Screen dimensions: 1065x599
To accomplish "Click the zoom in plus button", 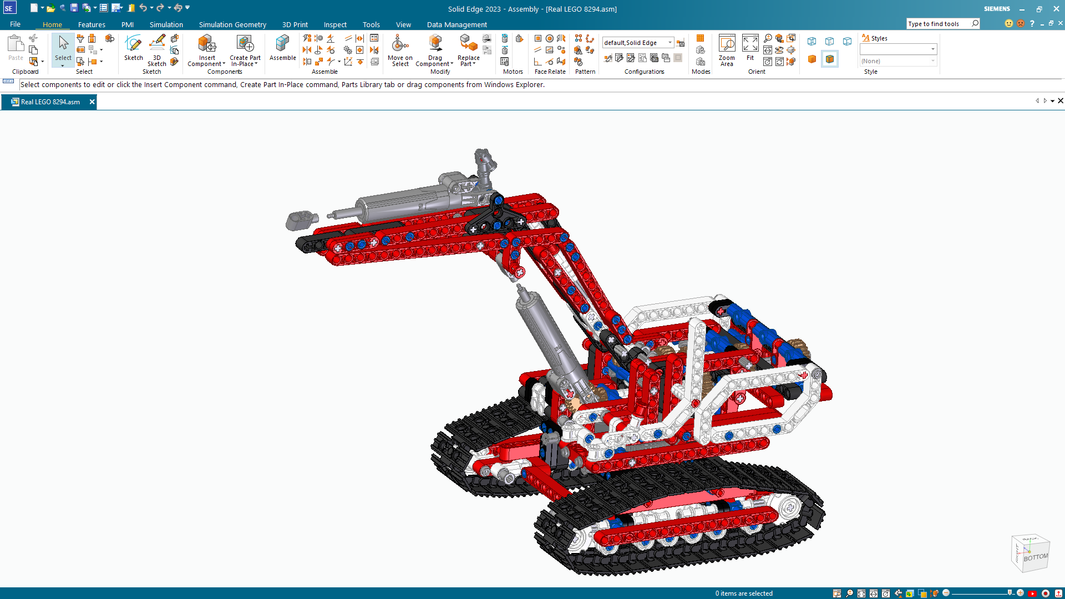I will (1020, 593).
